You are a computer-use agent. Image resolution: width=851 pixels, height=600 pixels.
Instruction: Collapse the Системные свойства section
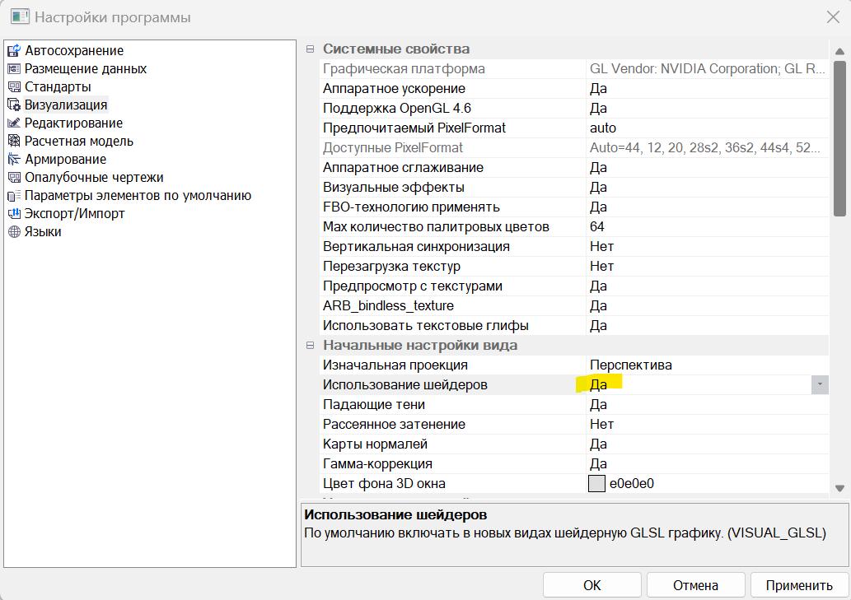coord(311,49)
